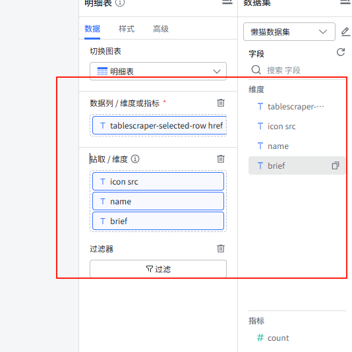Select the brief drill dimension chip
The height and width of the screenshot is (352, 352).
(158, 221)
